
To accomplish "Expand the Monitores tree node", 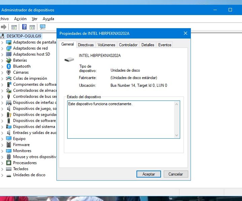I will pos(2,151).
